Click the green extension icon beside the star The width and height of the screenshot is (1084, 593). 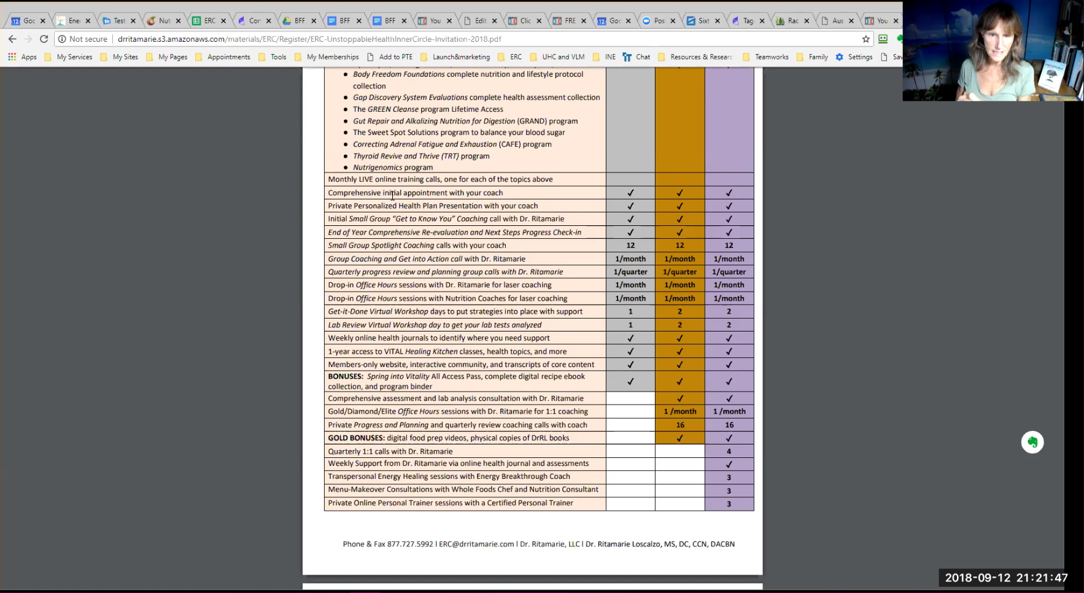point(883,39)
